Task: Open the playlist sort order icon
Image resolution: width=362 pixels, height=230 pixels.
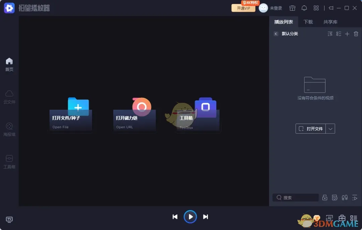Action: click(330, 34)
